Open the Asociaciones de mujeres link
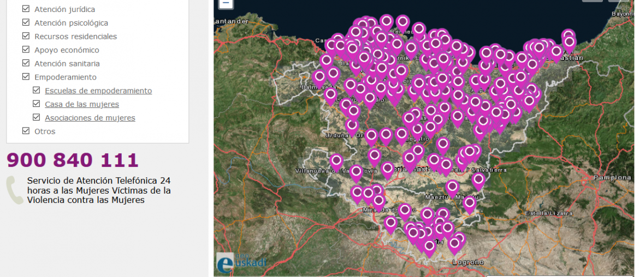The width and height of the screenshot is (639, 277). pyautogui.click(x=90, y=118)
